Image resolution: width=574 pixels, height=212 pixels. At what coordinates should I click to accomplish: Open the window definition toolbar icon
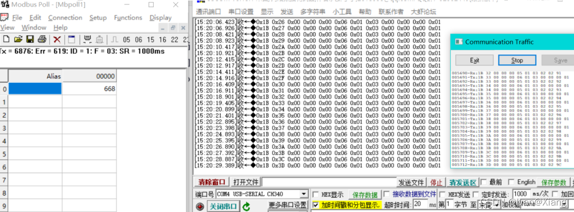point(72,39)
